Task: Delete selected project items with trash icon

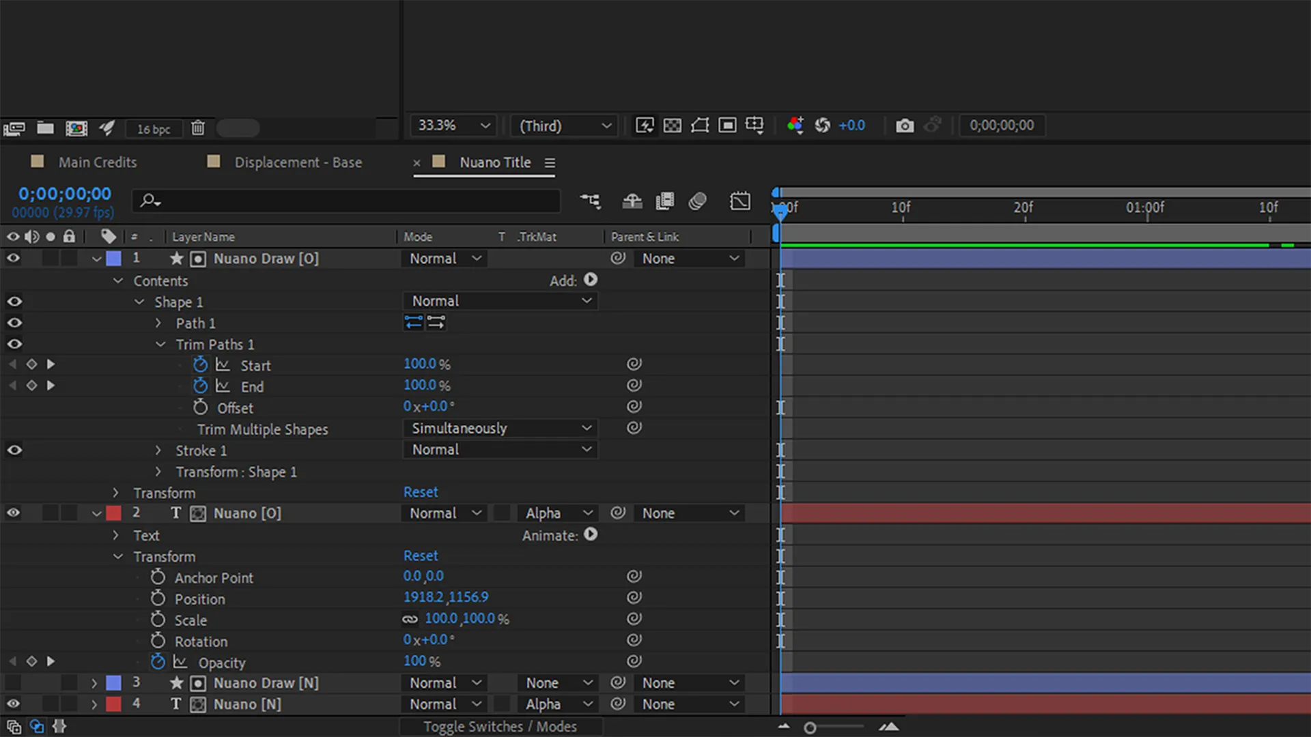Action: coord(198,128)
